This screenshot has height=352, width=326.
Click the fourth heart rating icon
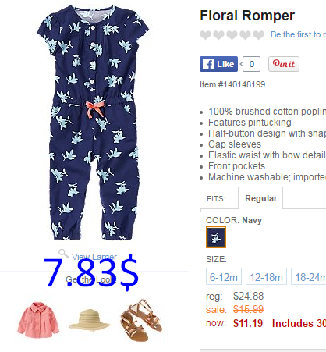click(x=245, y=35)
